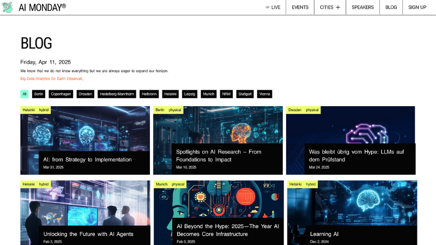Click the orange Big Data Analytics link
Image resolution: width=436 pixels, height=245 pixels.
[52, 79]
